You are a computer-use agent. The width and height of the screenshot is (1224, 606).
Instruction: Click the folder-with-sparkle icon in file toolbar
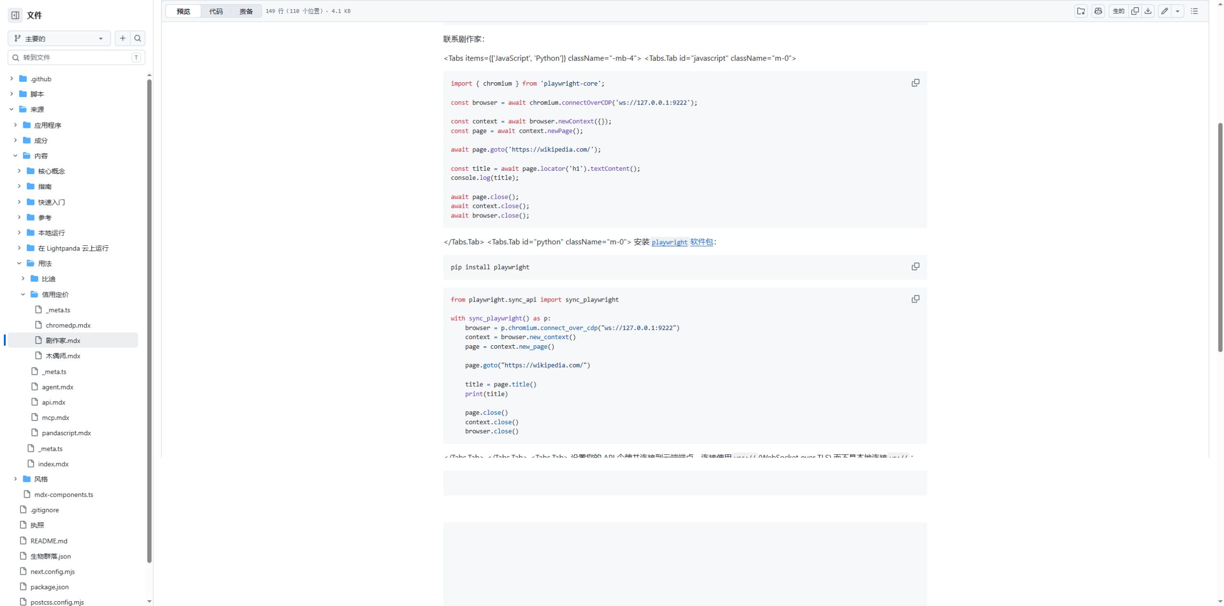1081,11
